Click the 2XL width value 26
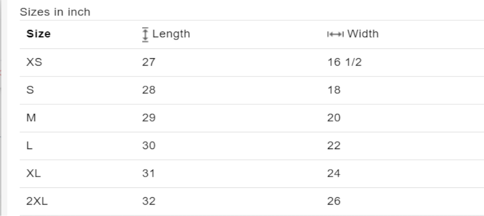484x216 pixels. pyautogui.click(x=334, y=201)
